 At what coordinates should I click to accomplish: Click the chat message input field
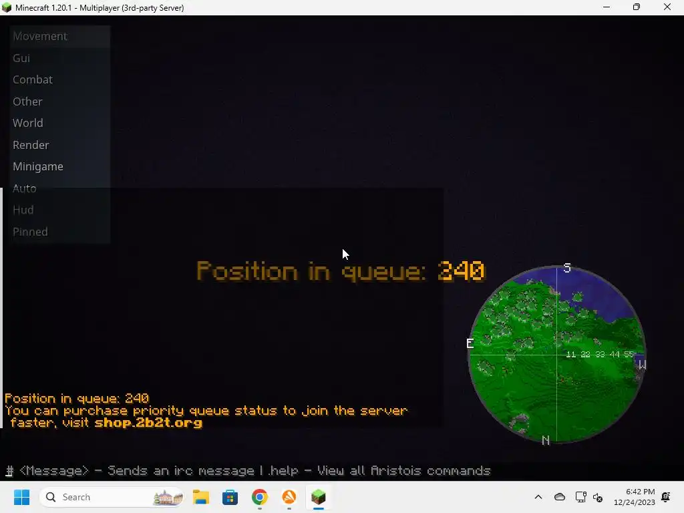point(342,471)
